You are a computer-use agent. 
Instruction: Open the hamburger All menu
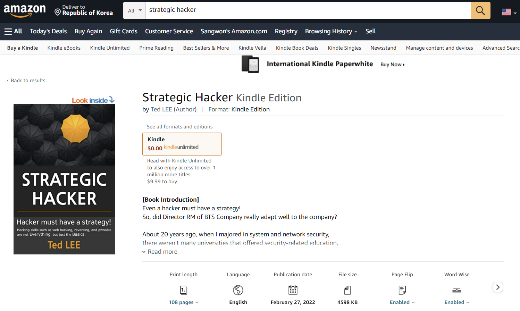[x=13, y=31]
